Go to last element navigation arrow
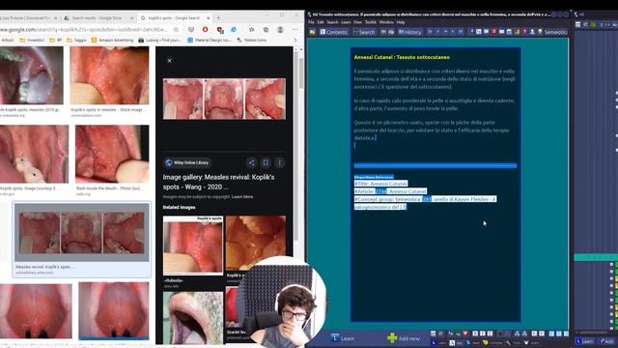This screenshot has height=348, width=618. 461,32
